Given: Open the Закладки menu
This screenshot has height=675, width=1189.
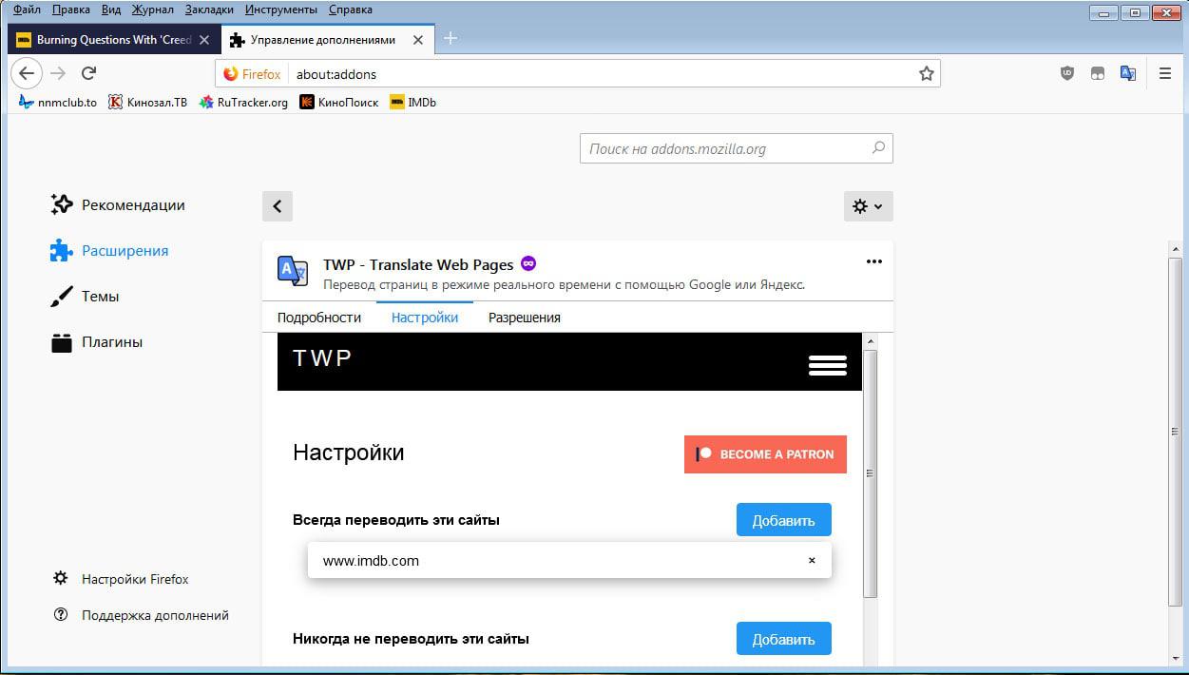Looking at the screenshot, I should 209,10.
